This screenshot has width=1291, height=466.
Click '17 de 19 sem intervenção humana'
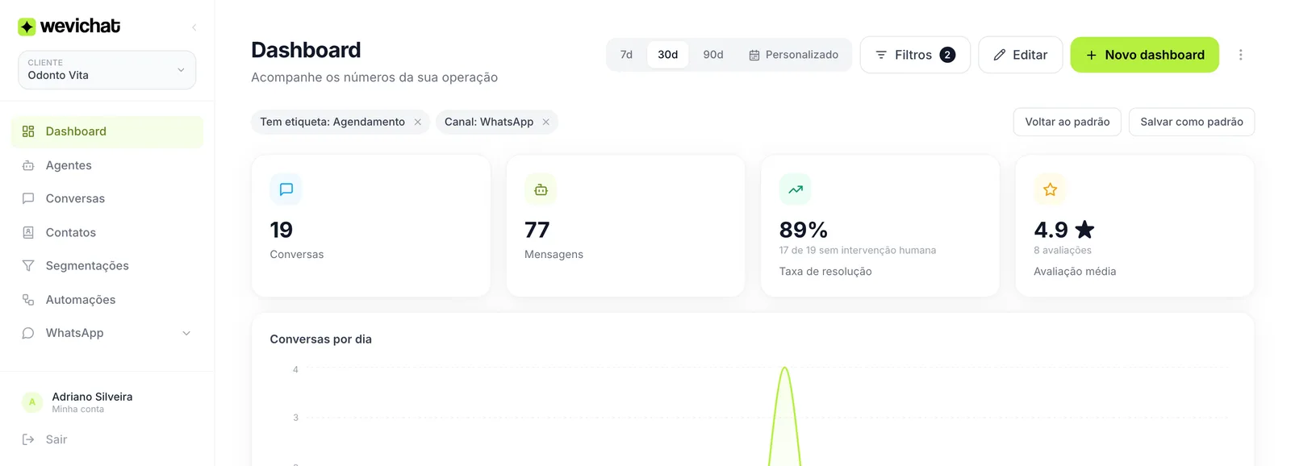[858, 251]
